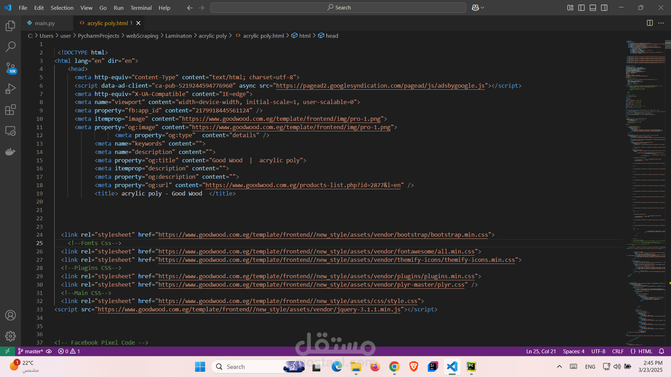Viewport: 671px width, 377px height.
Task: Toggle the secondary side bar layout button
Action: (604, 8)
